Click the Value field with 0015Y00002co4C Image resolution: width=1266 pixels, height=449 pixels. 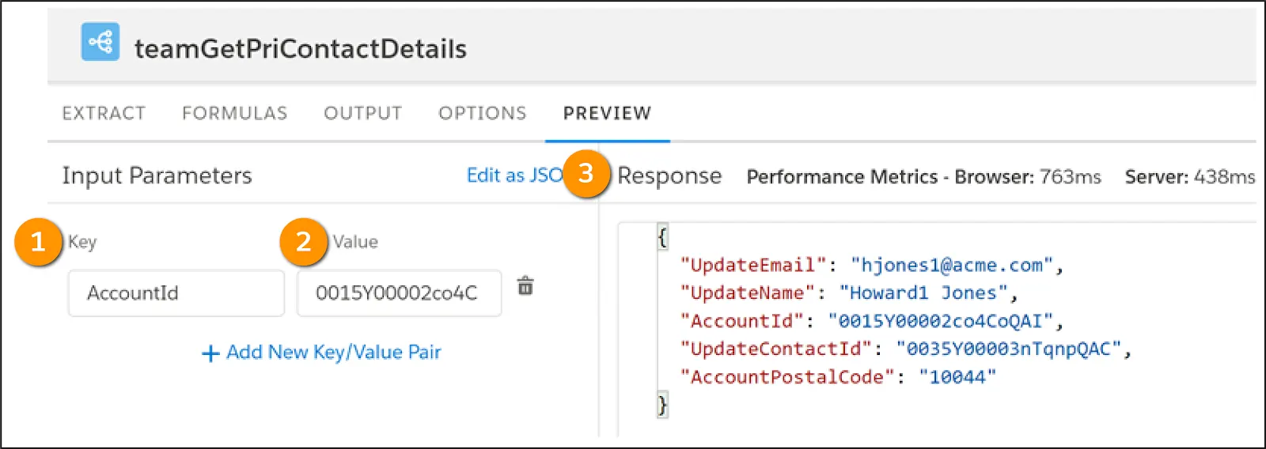point(399,293)
